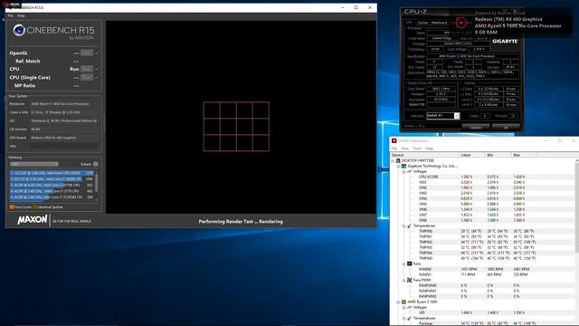Click the AMD Ryzen 5 1600 chip icon
The image size is (579, 326).
[404, 302]
